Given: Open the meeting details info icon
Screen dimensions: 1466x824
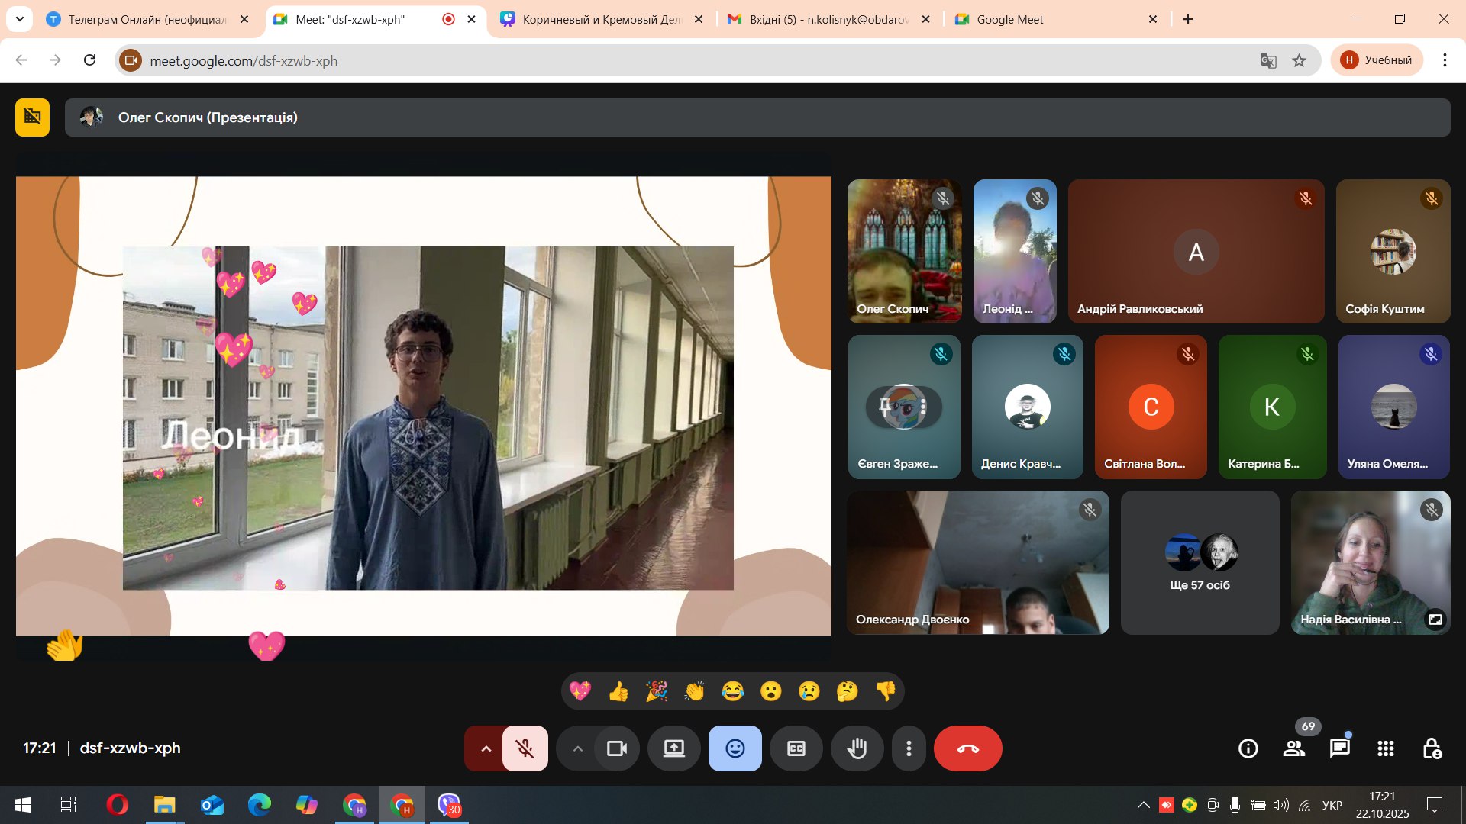Looking at the screenshot, I should coord(1248,748).
